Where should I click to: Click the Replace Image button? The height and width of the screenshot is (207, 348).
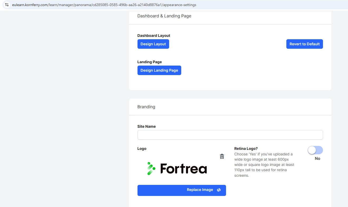coord(182,190)
